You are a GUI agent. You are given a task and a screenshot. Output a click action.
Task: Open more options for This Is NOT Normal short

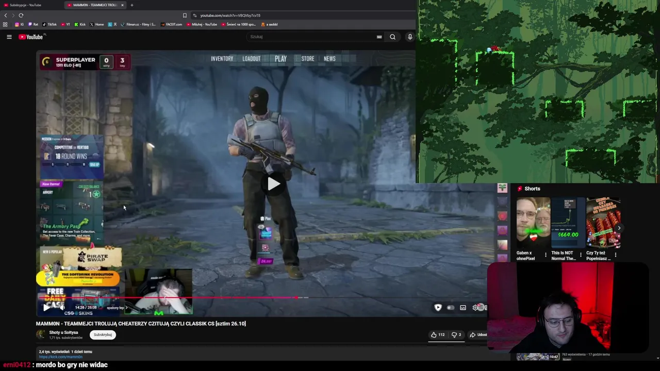coord(581,255)
